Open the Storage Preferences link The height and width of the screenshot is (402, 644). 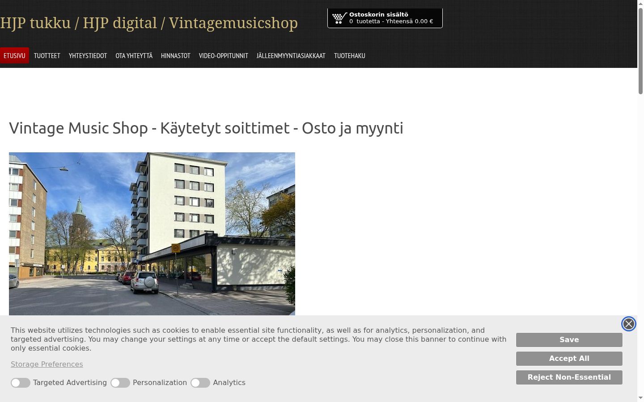pos(47,364)
